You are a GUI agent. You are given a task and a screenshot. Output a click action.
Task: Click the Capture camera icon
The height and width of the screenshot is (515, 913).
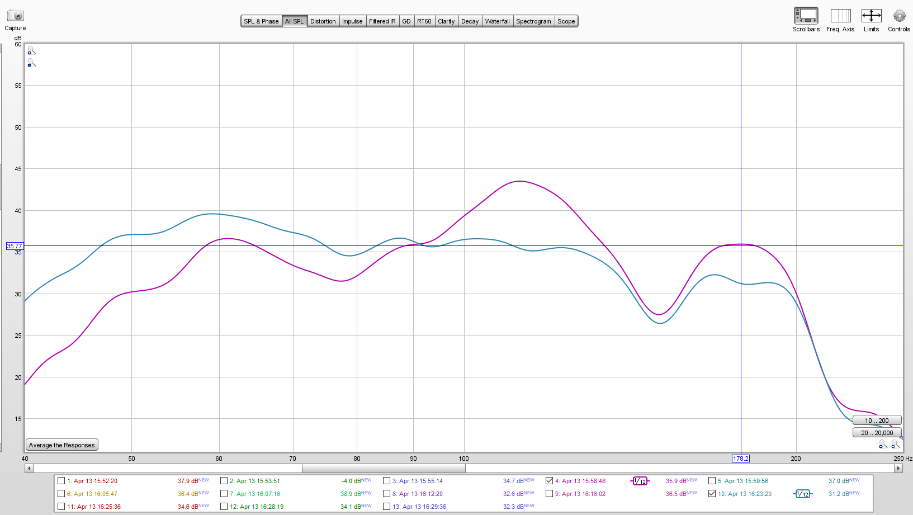point(16,16)
